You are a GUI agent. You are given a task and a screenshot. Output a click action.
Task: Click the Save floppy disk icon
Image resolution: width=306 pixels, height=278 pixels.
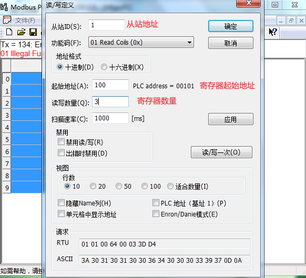click(x=33, y=32)
